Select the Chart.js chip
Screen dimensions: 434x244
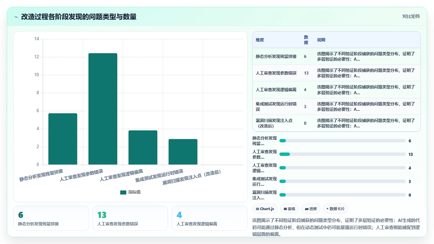point(265,209)
